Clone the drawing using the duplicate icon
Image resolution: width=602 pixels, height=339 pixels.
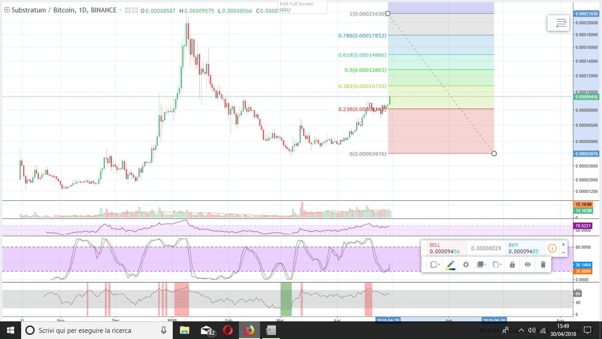tap(495, 265)
